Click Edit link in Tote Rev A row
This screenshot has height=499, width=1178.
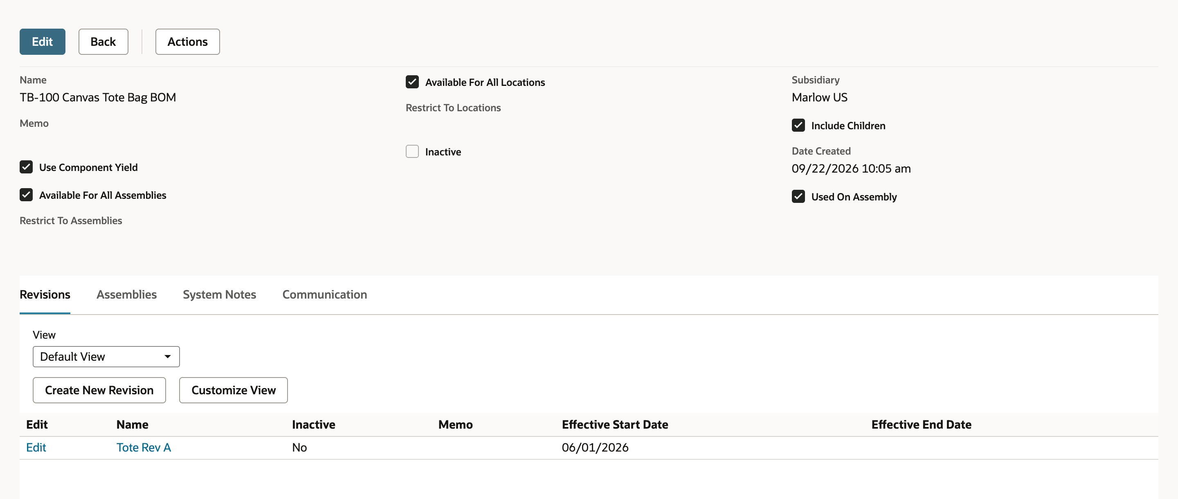coord(36,447)
